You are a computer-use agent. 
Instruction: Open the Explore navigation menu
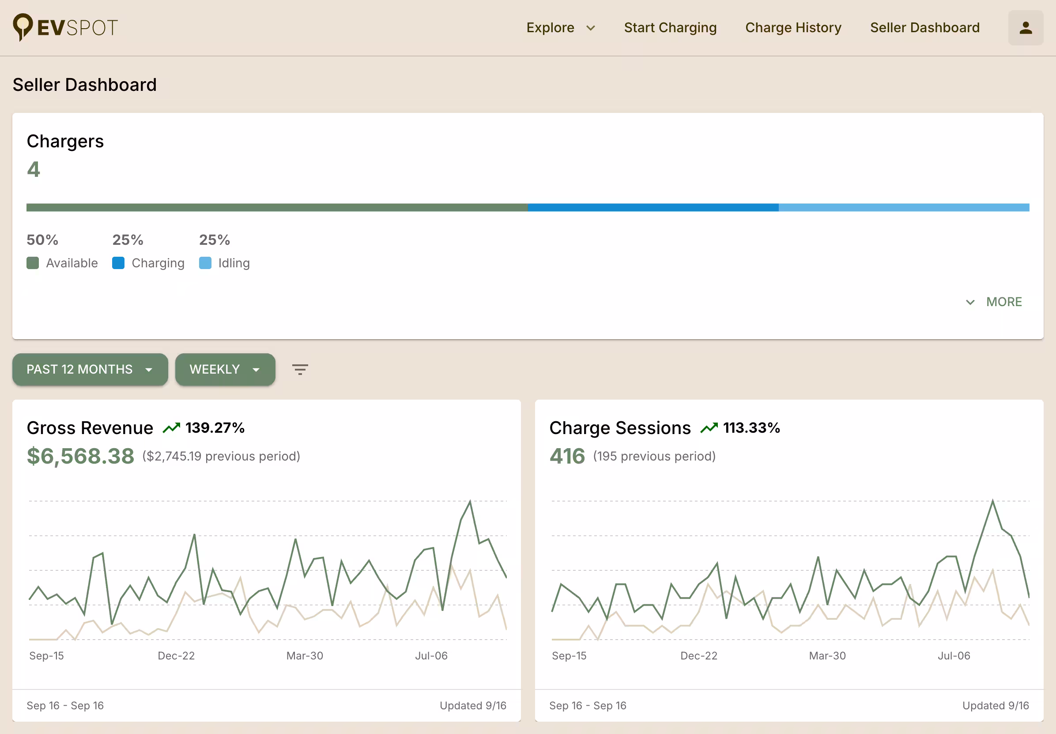click(x=561, y=28)
